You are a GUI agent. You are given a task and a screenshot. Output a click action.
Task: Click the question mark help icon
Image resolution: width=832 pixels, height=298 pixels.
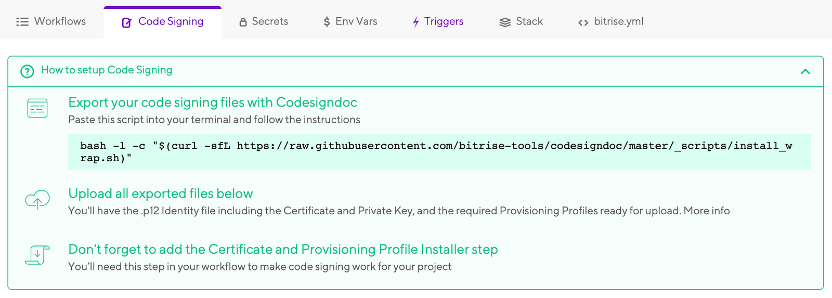click(27, 71)
